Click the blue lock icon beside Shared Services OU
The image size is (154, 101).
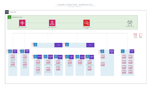pyautogui.click(x=102, y=51)
